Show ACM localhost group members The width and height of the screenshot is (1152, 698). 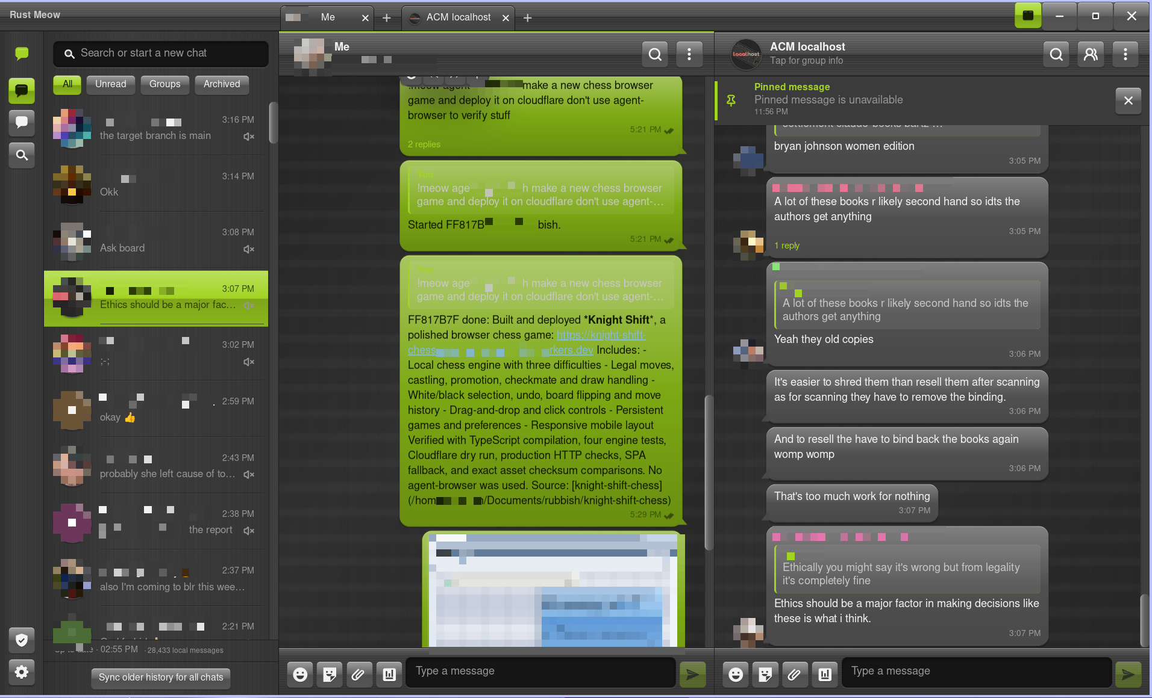click(1091, 54)
